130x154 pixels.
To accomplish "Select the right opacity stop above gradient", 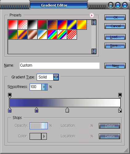I will tap(120, 95).
